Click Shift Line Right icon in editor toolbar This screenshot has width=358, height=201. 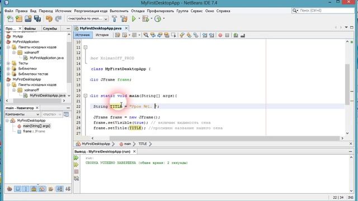211,35
